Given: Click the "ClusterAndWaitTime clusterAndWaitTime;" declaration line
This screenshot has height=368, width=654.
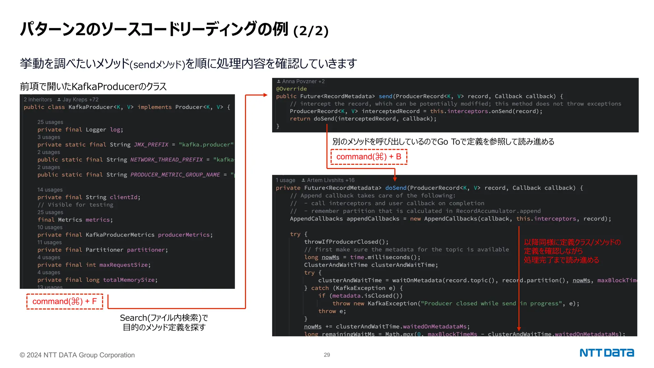Looking at the screenshot, I should coord(371,265).
